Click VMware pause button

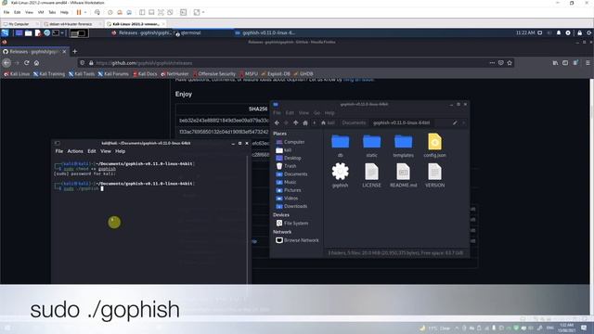79,12
